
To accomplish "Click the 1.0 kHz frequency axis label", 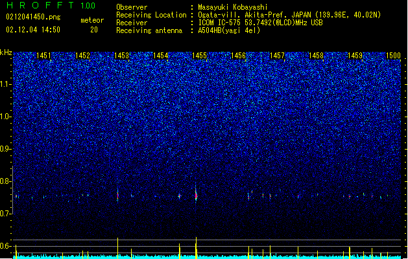I will (6, 117).
